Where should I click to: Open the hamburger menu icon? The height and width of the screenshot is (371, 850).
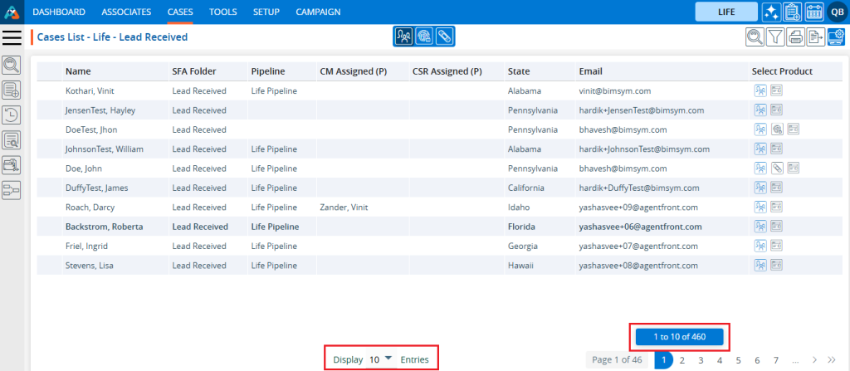12,37
